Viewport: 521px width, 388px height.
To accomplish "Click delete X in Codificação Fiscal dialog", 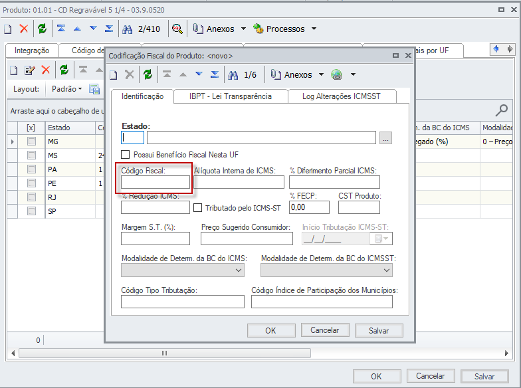I will 129,74.
